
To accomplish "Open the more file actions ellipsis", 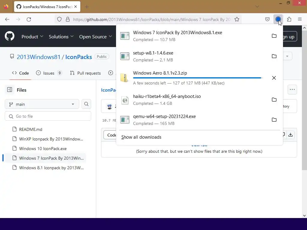I will [x=292, y=90].
